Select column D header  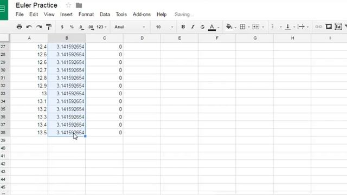point(142,38)
